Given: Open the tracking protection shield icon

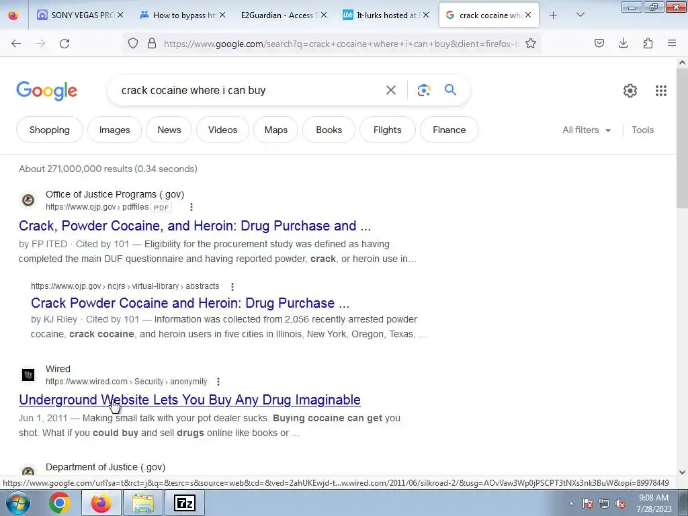Looking at the screenshot, I should click(x=133, y=43).
